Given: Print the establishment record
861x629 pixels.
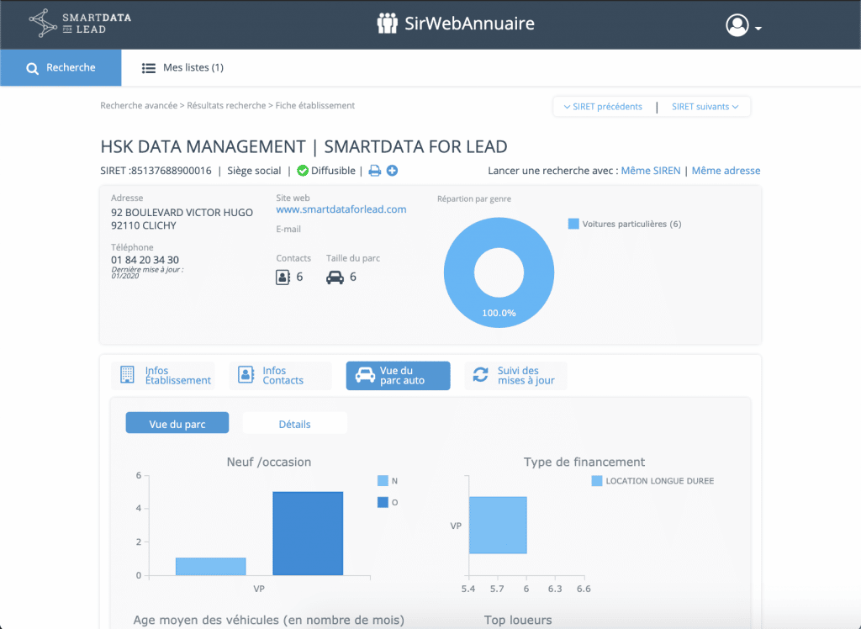Looking at the screenshot, I should coord(374,171).
